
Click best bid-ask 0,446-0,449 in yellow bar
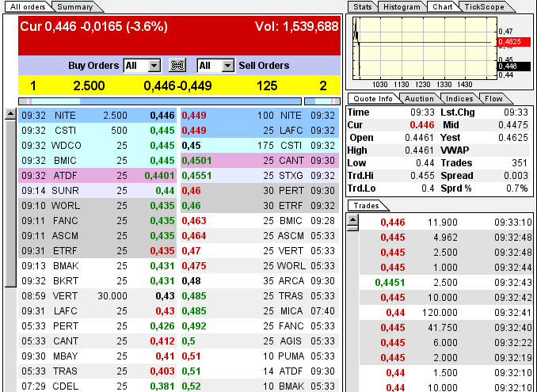[177, 86]
